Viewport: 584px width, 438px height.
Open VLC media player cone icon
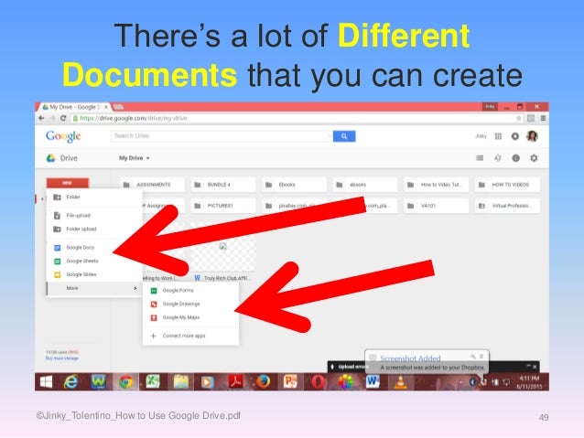[400, 382]
